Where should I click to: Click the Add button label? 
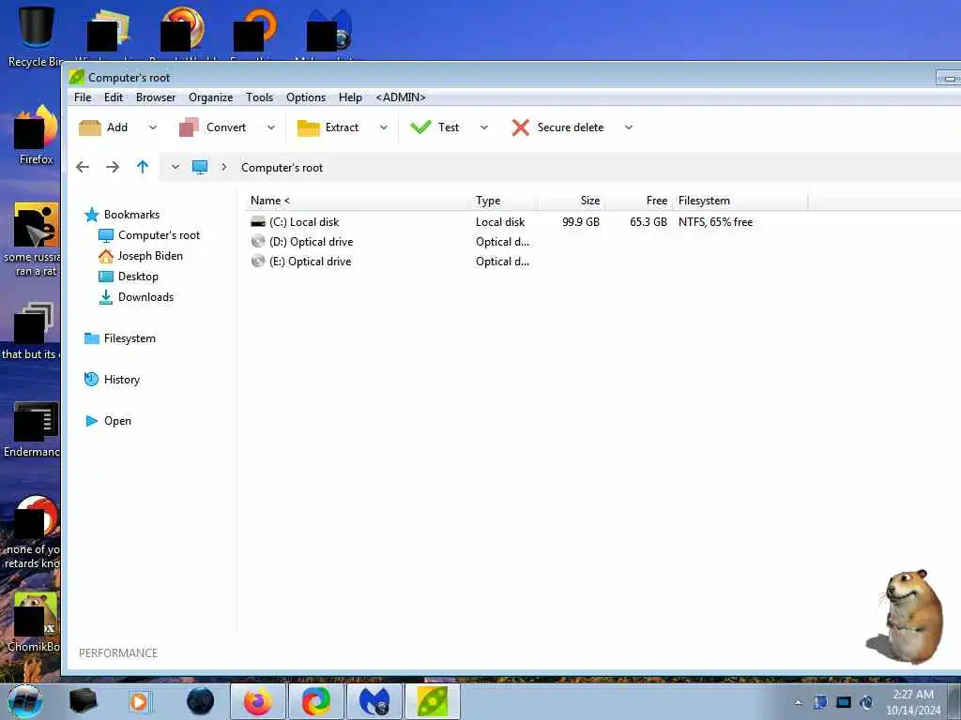point(117,127)
